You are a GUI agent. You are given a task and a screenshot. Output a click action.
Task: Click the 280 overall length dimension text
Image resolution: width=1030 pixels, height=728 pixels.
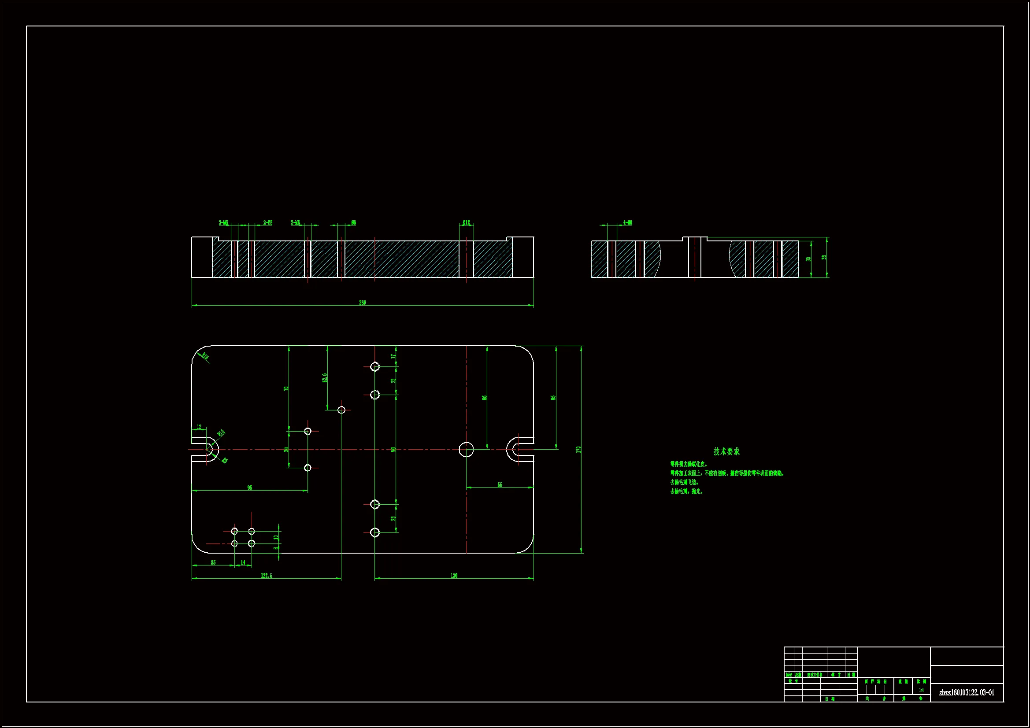(363, 303)
